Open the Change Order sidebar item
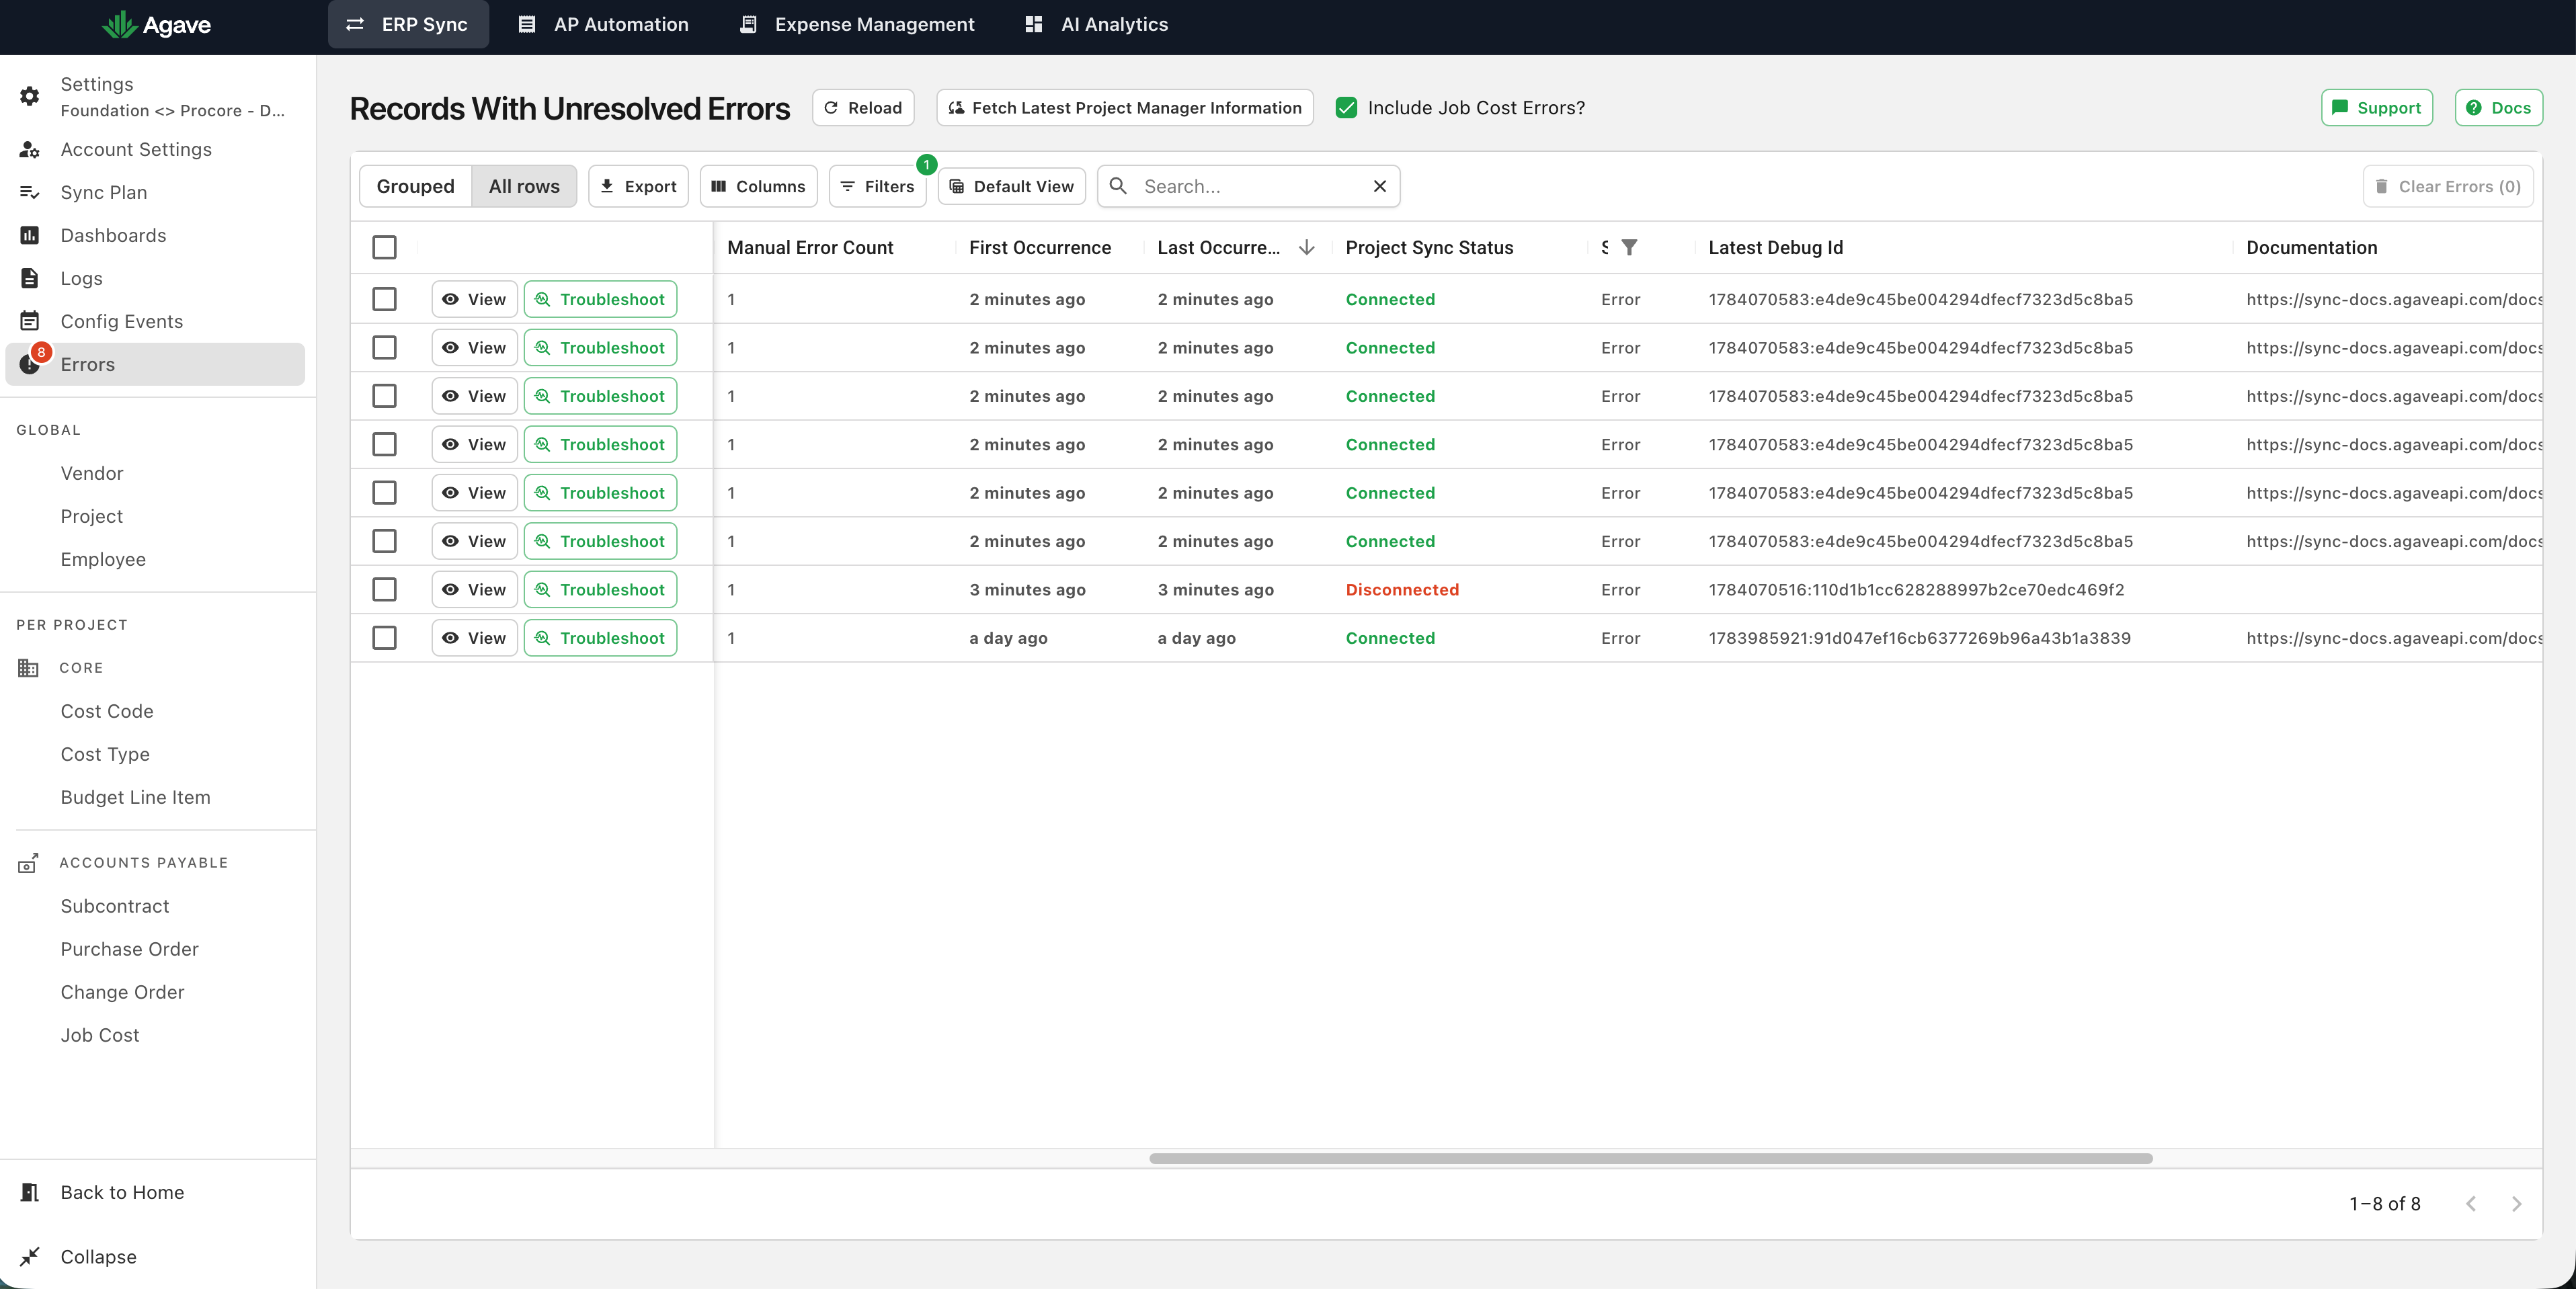This screenshot has height=1289, width=2576. [122, 992]
